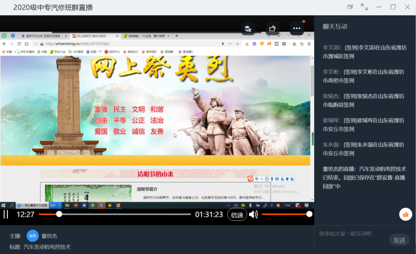This screenshot has height=254, width=416.
Task: Open the PowerPoint icon on the taskbar
Action: click(118, 205)
